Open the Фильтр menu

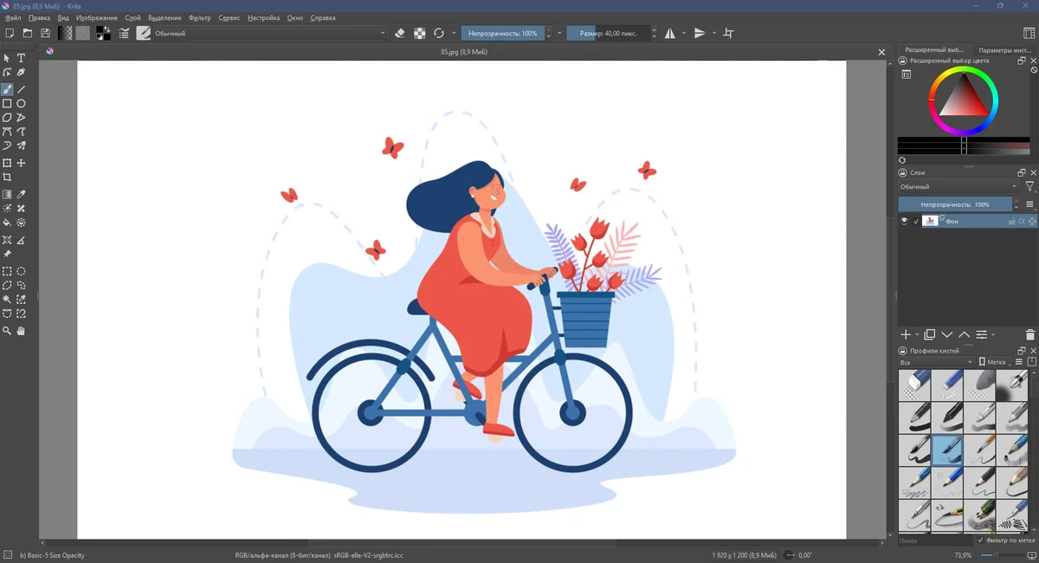click(x=199, y=17)
